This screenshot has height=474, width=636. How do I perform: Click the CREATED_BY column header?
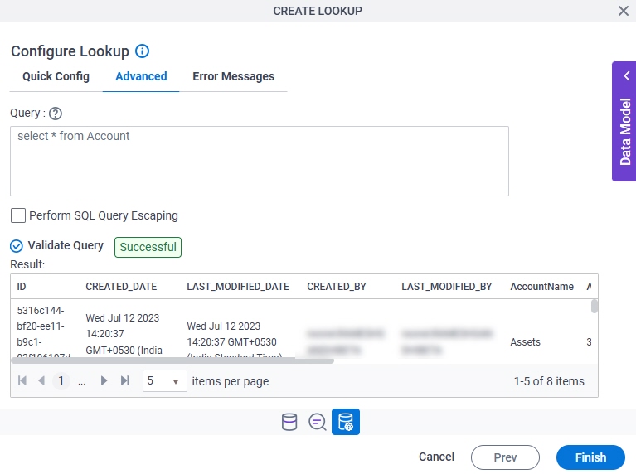pyautogui.click(x=337, y=287)
